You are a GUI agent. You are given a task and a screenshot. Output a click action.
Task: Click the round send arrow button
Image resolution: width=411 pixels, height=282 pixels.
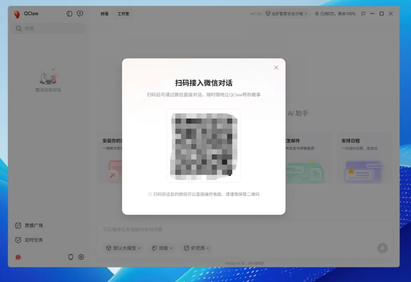tap(382, 248)
